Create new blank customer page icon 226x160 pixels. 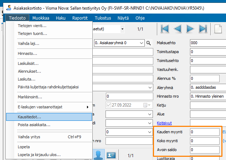(x=218, y=29)
